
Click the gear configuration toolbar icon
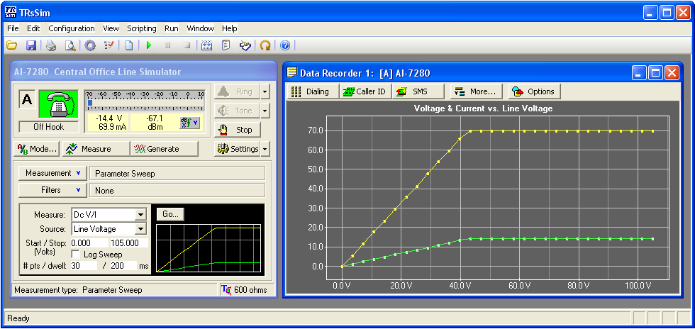click(90, 45)
